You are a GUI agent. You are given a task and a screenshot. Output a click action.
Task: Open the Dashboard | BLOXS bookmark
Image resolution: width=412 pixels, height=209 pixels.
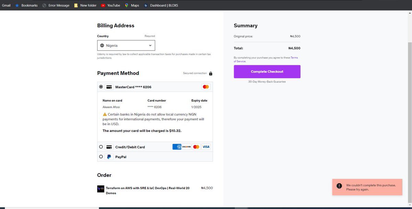click(x=161, y=5)
